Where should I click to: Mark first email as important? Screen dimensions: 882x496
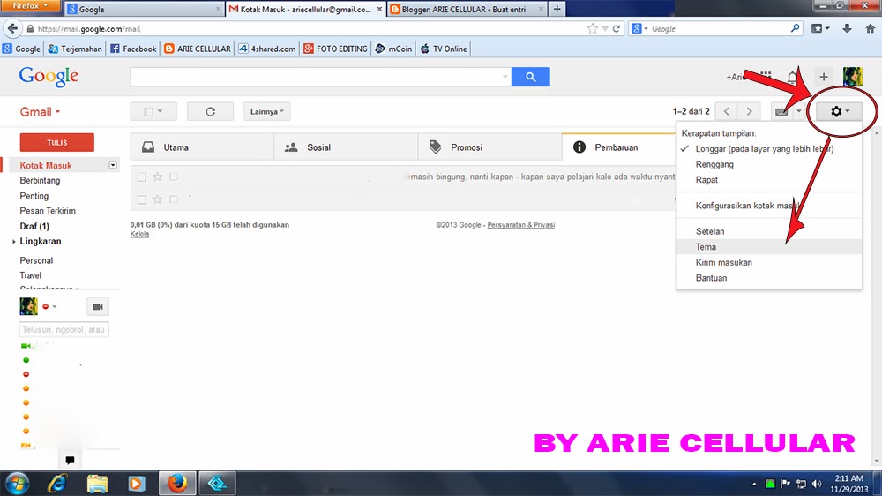(x=174, y=177)
